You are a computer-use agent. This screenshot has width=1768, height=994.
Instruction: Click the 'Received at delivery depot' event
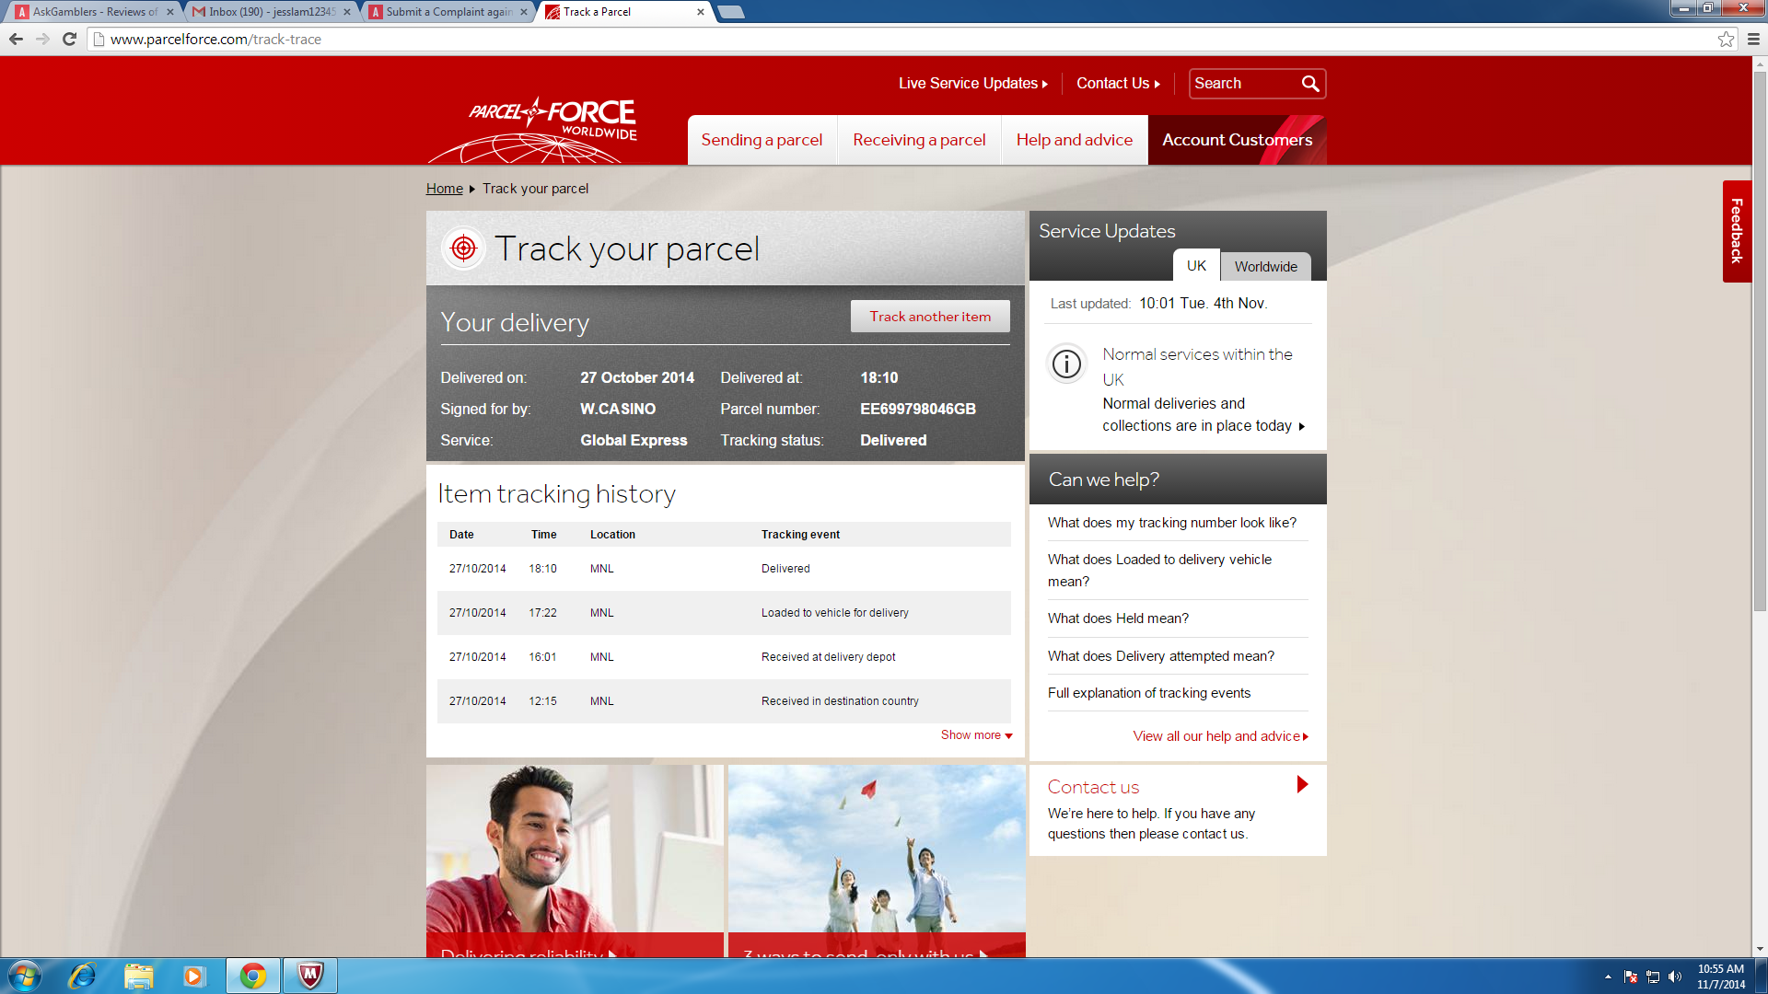coord(828,657)
